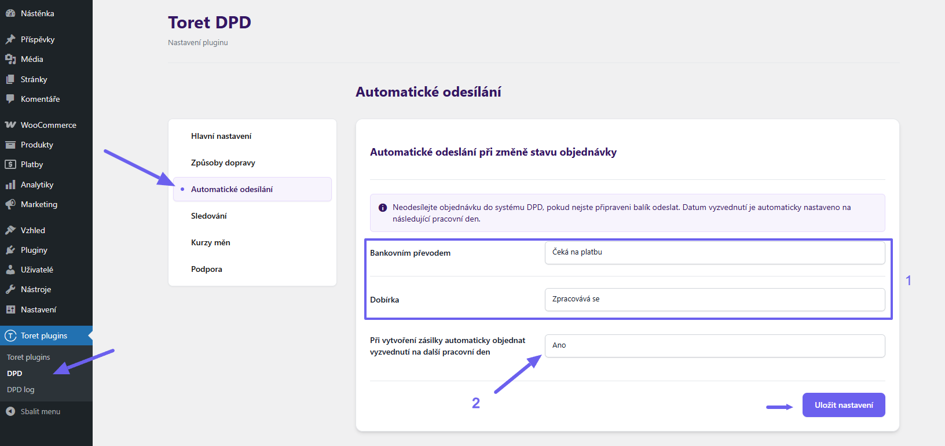Image resolution: width=945 pixels, height=446 pixels.
Task: Open the Pluginy menu item
Action: (46, 250)
